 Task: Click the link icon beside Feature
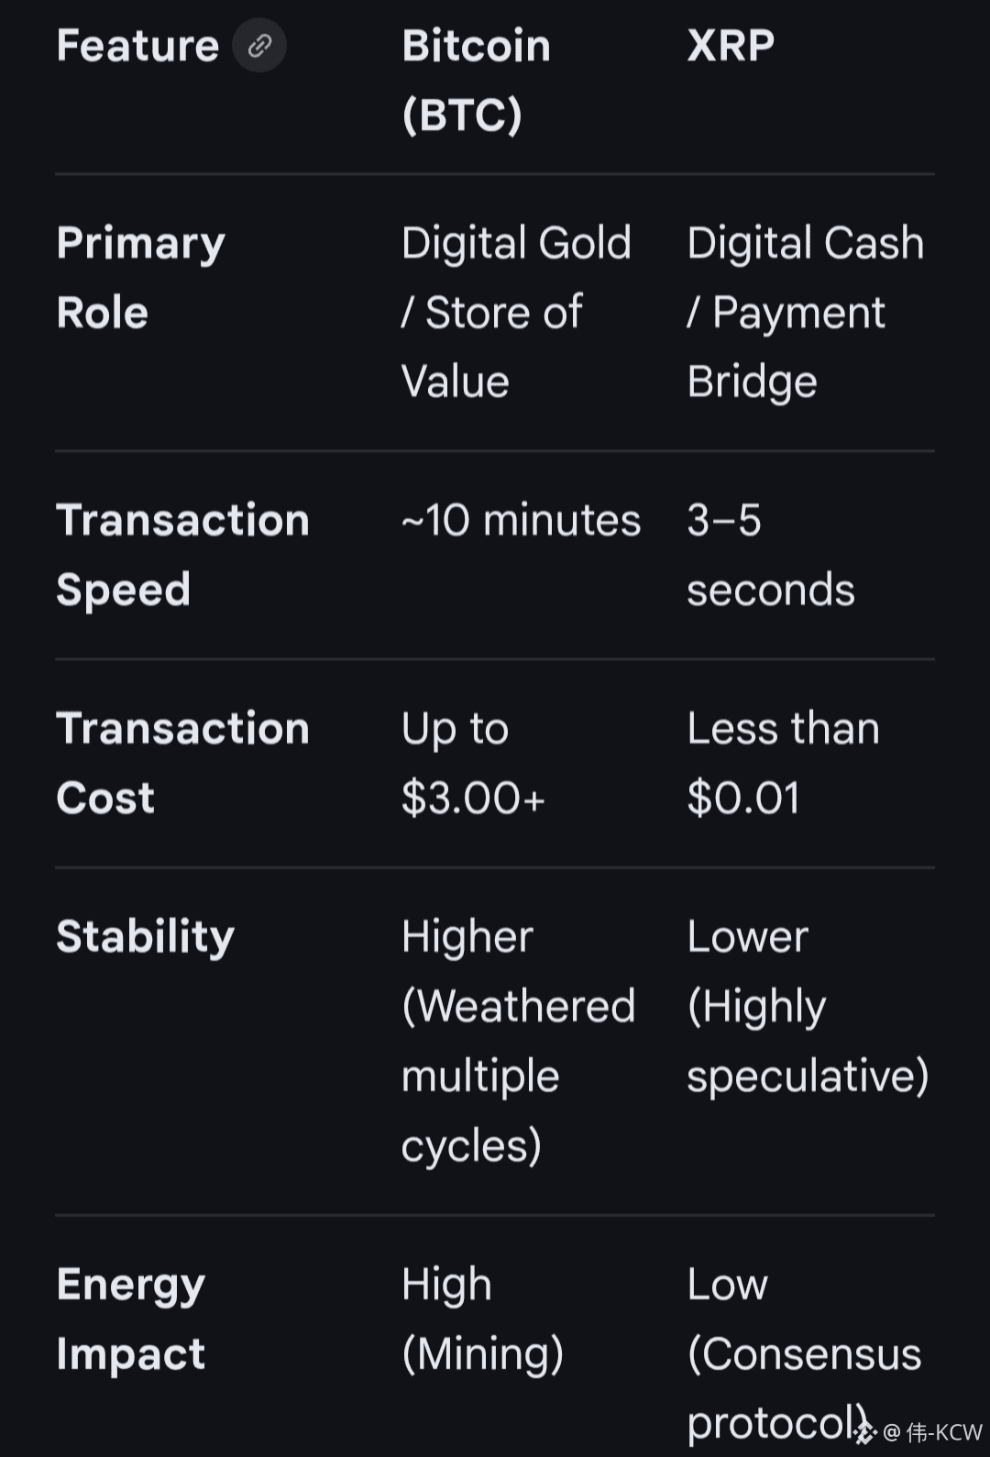click(x=259, y=46)
